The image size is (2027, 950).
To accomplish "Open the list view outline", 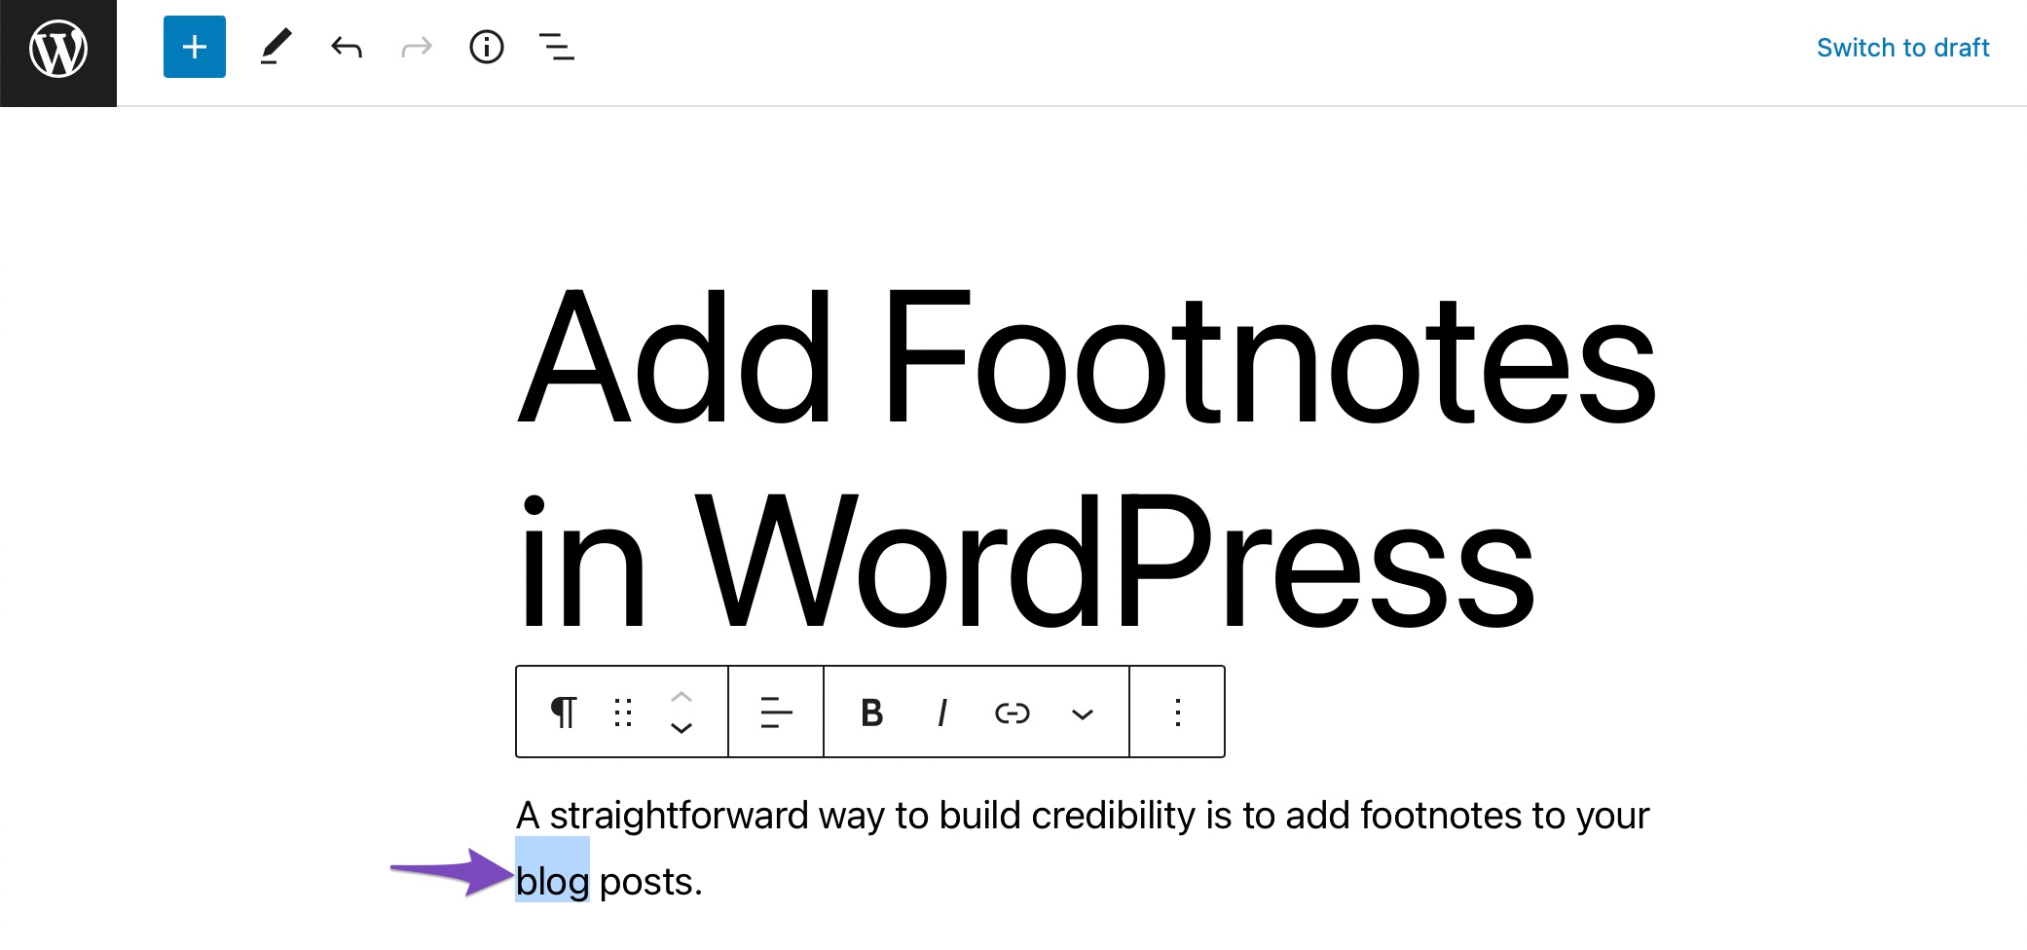I will click(x=557, y=47).
